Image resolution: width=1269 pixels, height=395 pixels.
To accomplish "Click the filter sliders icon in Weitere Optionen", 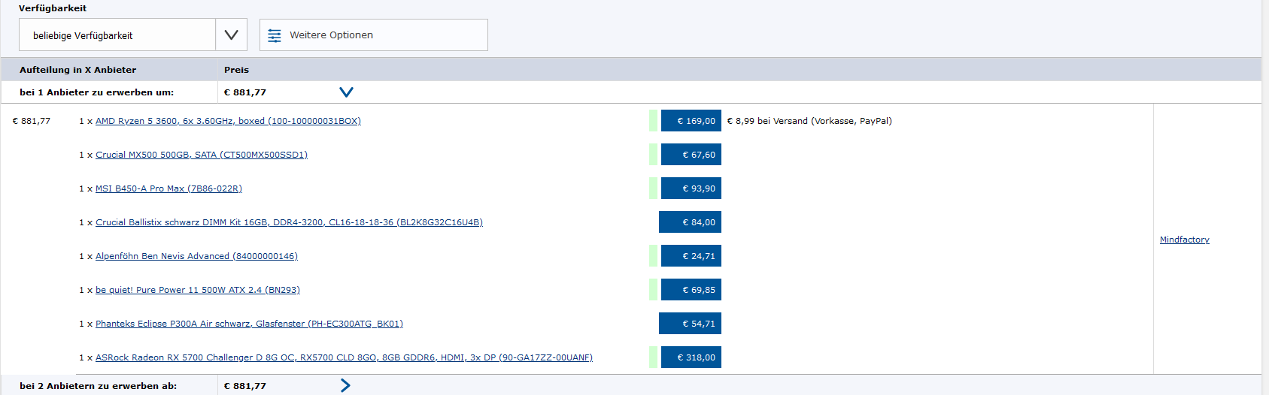I will point(275,35).
